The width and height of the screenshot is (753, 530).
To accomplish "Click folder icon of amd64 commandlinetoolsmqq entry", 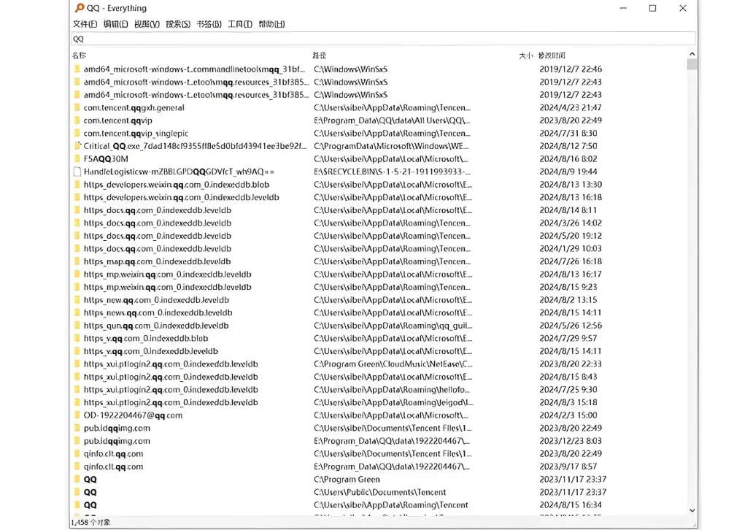I will 77,69.
